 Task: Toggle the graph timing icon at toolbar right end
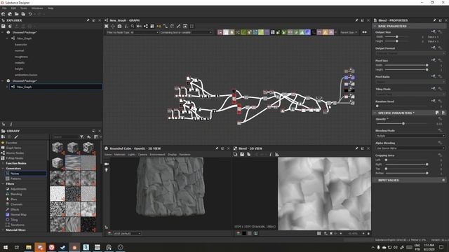click(365, 32)
